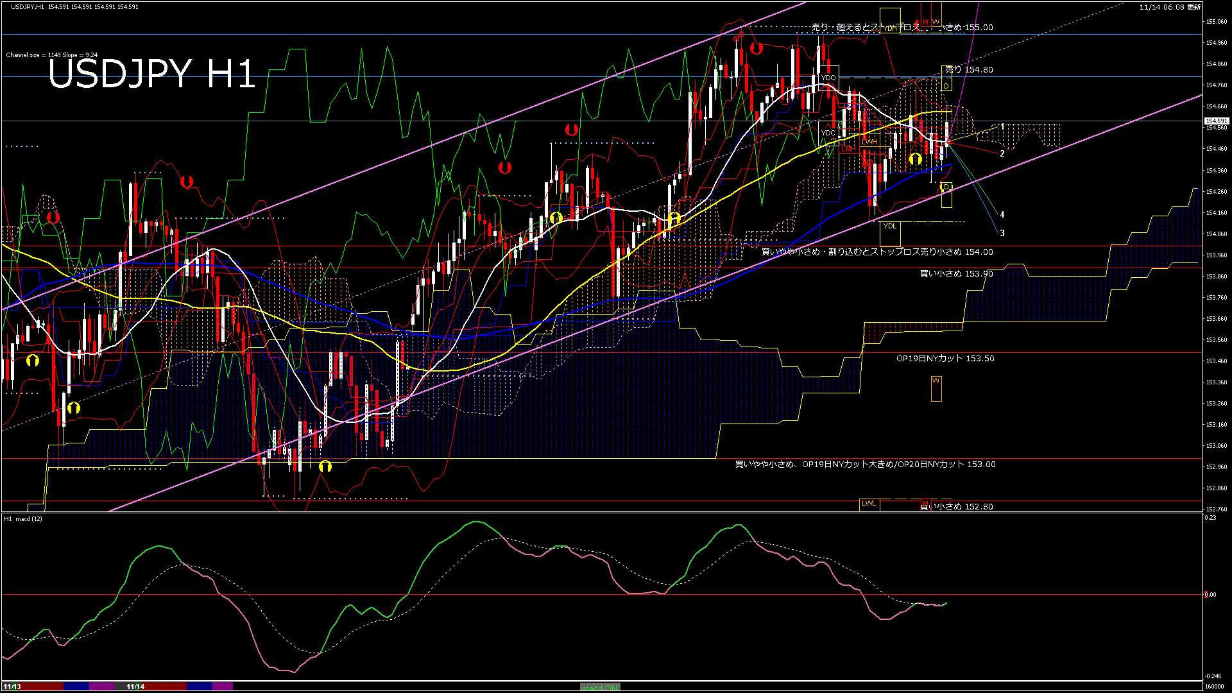Select the YDO open-price label box
The image size is (1232, 693).
tap(830, 77)
